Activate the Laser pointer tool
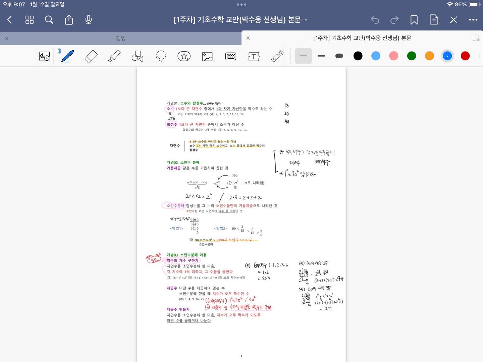Viewport: 483px width, 362px height. pyautogui.click(x=277, y=56)
